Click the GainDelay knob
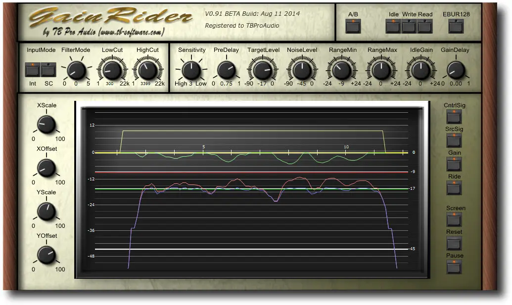Viewport: 512px width, 305px height. click(456, 70)
